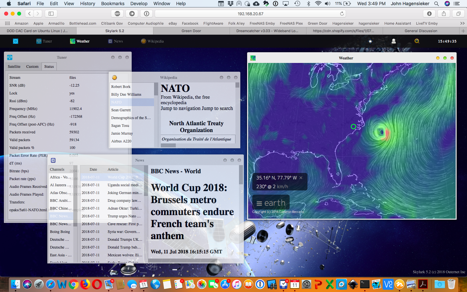
Task: Switch to the Custom tab in Tuner
Action: coord(32,67)
